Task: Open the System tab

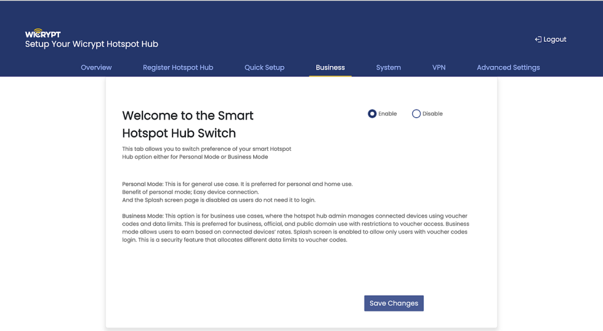Action: 389,67
